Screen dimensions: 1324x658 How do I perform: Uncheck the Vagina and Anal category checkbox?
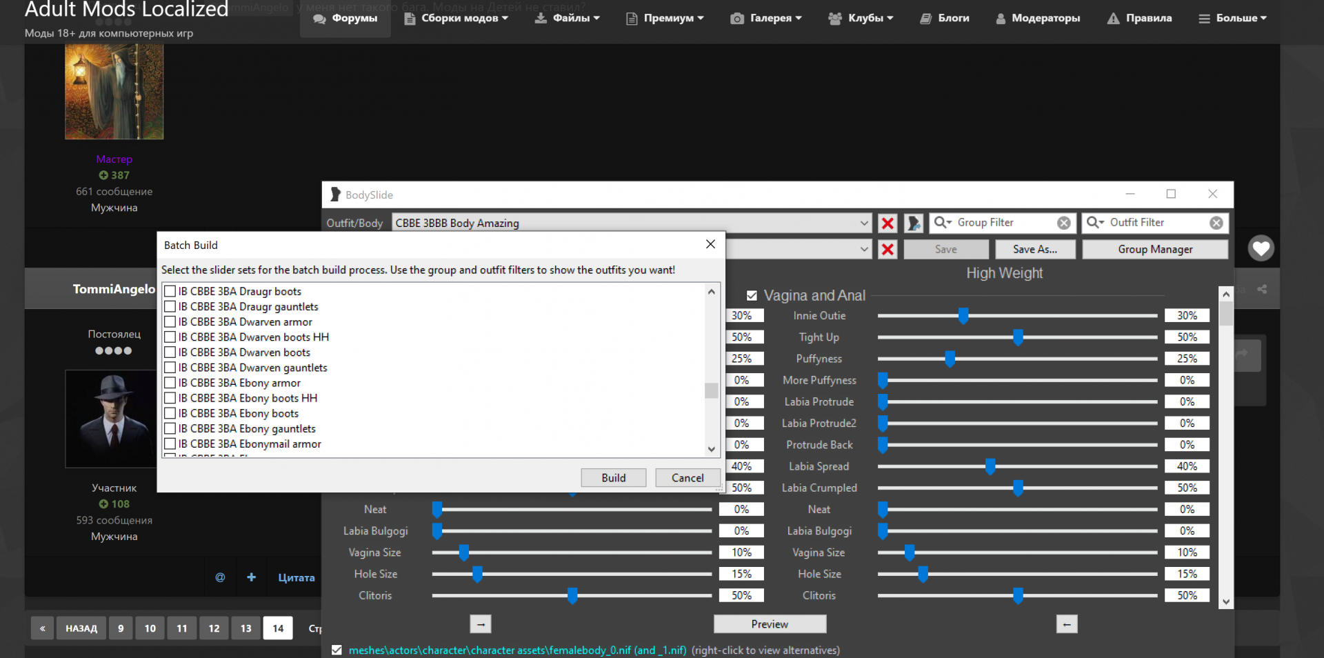pyautogui.click(x=752, y=296)
